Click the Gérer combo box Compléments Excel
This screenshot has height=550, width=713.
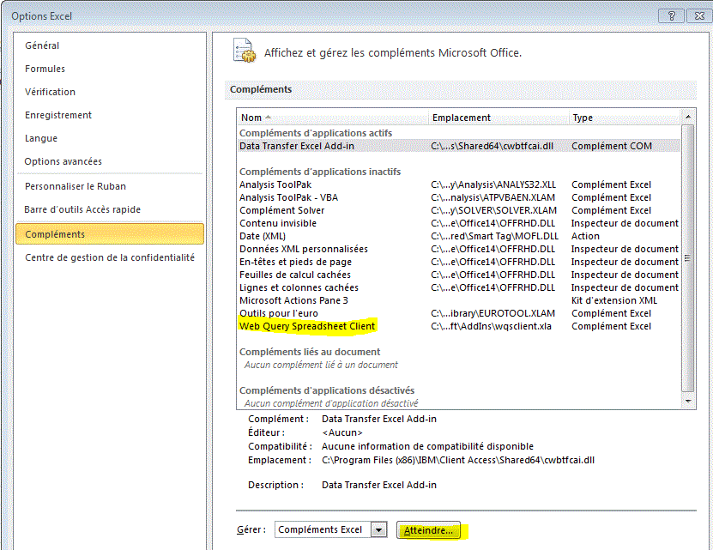[330, 530]
